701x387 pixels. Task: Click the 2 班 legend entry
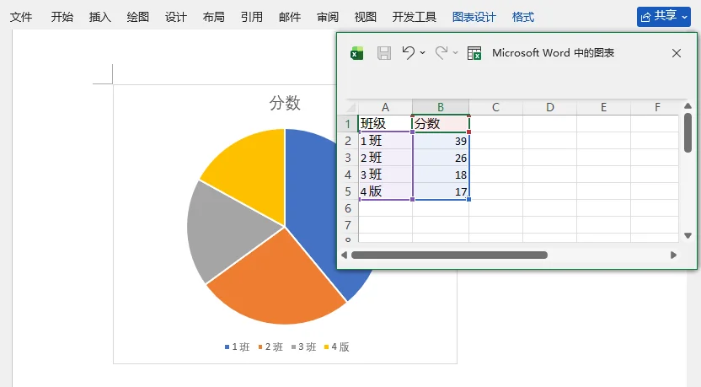(x=270, y=347)
